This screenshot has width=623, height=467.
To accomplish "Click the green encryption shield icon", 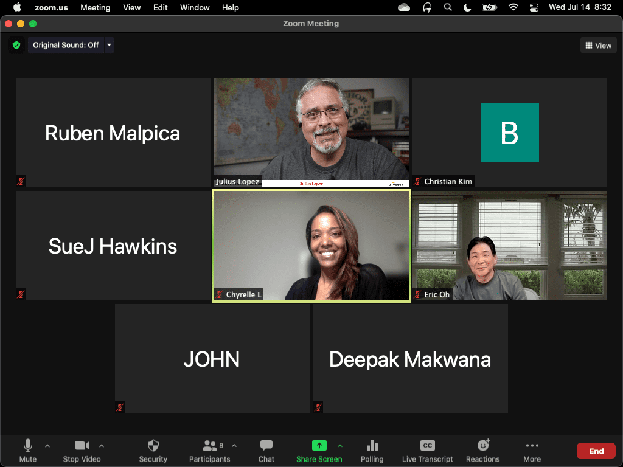I will point(16,45).
